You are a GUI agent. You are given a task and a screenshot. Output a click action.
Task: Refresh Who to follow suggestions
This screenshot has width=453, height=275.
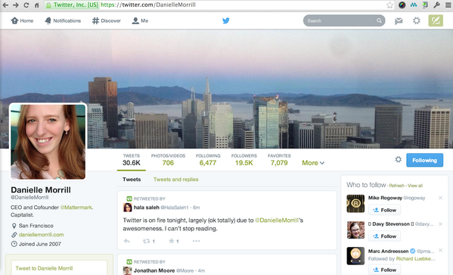coord(397,186)
